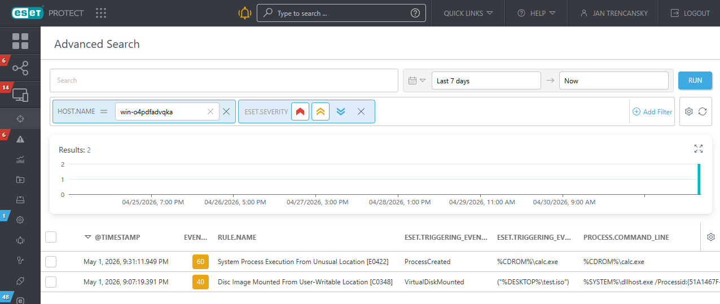The image size is (720, 304).
Task: Open the Installers sidebar icon
Action: point(20,200)
